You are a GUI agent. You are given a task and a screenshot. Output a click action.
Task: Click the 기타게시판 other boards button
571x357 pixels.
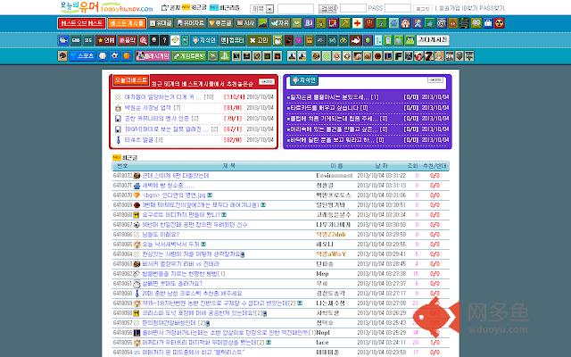(x=433, y=40)
